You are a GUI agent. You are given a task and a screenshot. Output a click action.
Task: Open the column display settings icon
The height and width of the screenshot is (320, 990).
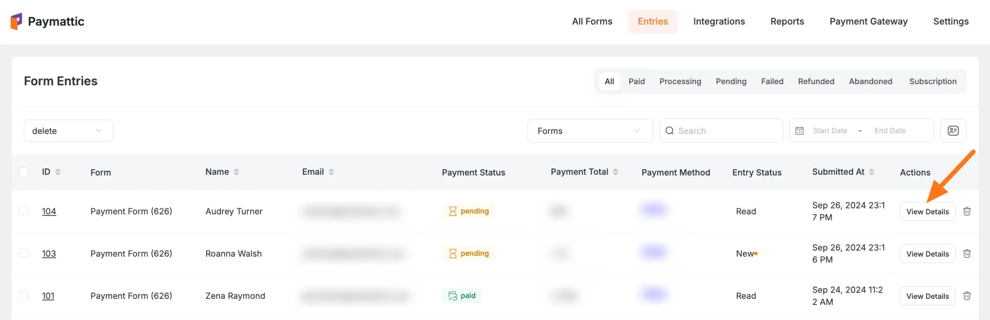953,131
